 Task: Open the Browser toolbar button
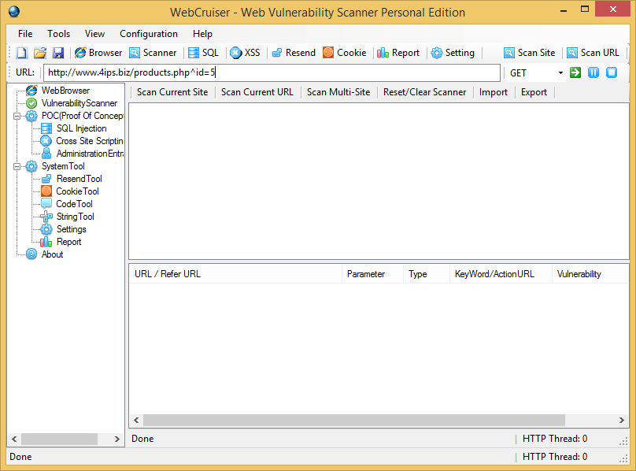[98, 53]
